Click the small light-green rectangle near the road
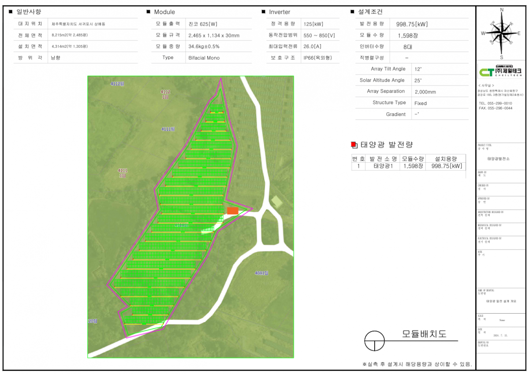 (276, 201)
